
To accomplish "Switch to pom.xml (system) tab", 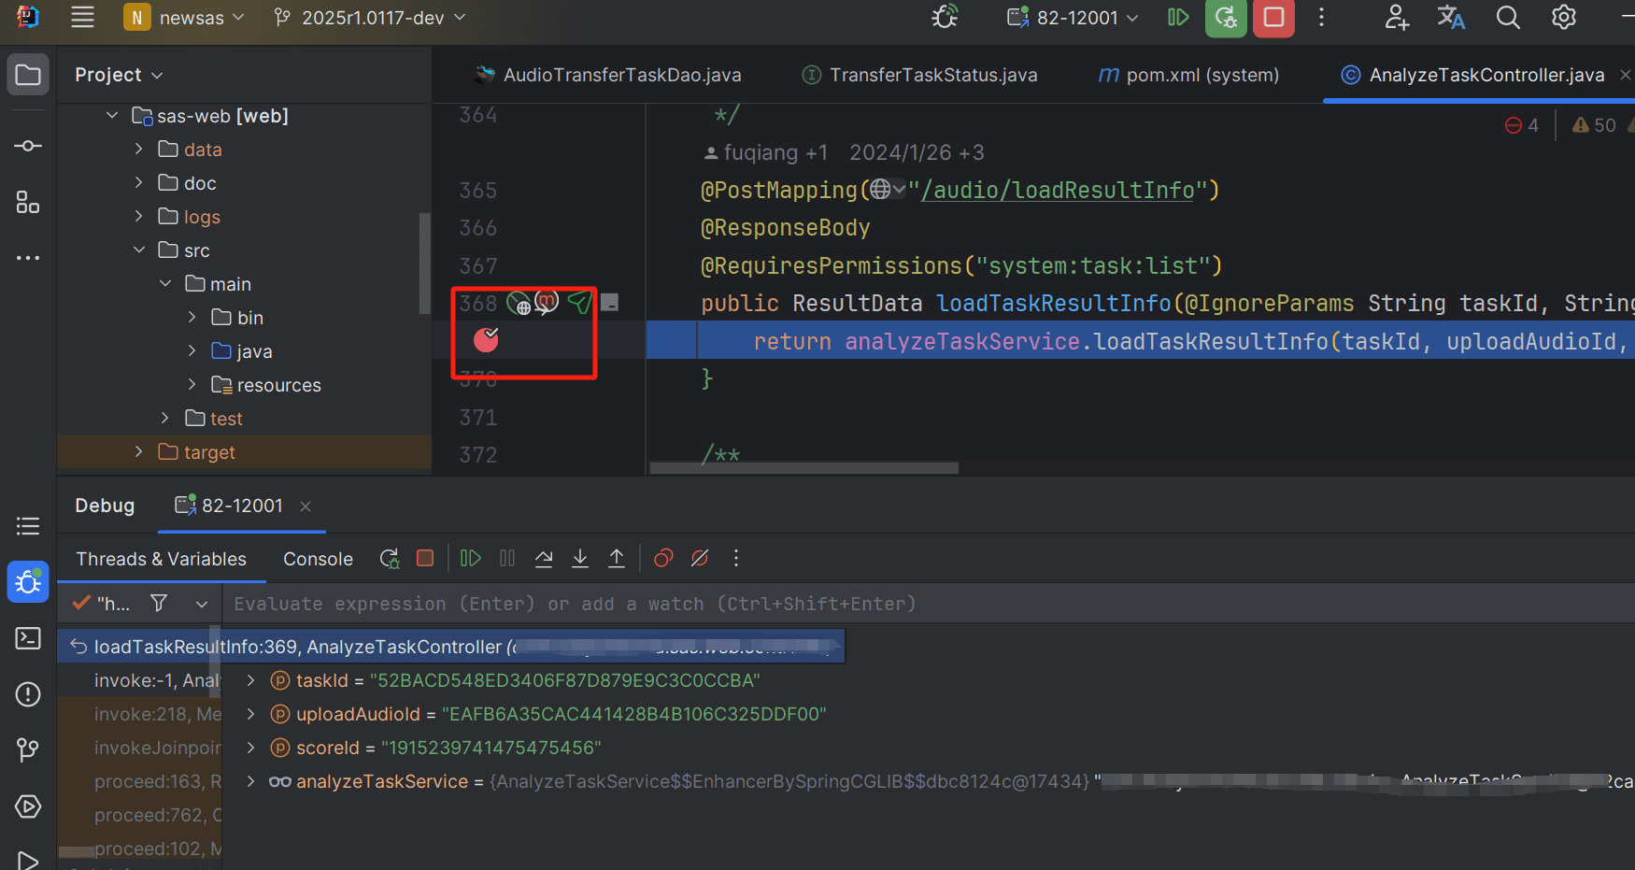I will 1188,75.
